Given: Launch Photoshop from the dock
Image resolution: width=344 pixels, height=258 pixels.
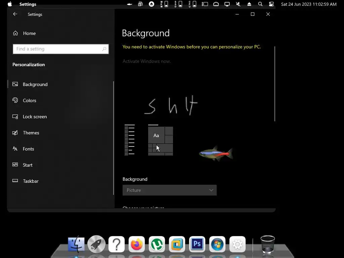Looking at the screenshot, I should pos(197,244).
